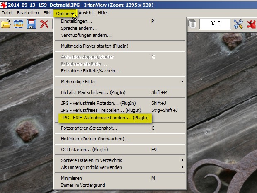
Task: Open the Datei menu
Action: 7,13
